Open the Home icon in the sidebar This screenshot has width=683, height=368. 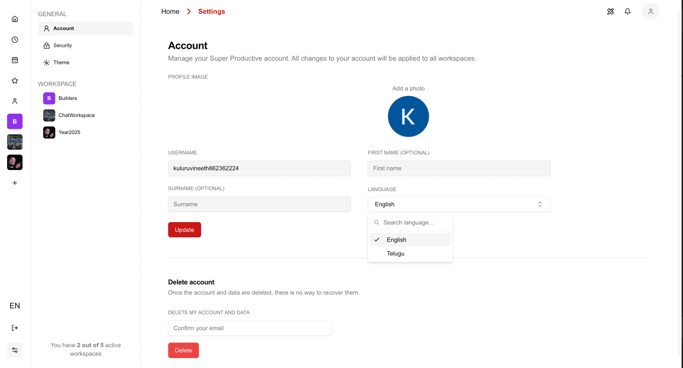15,18
